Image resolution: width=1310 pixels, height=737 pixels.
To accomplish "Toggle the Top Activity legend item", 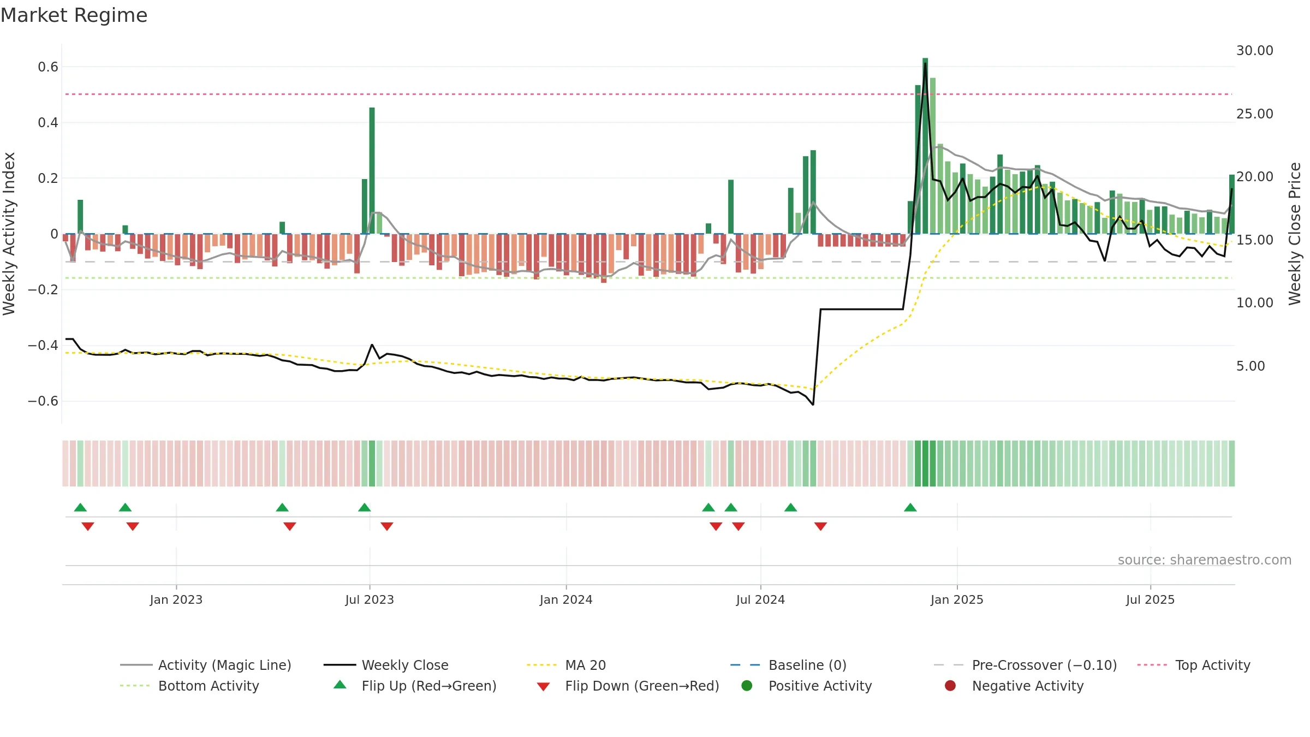I will pos(1194,665).
